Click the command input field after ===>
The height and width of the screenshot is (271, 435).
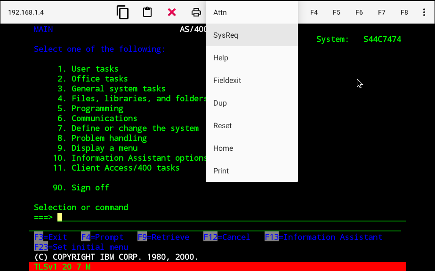pos(231,217)
